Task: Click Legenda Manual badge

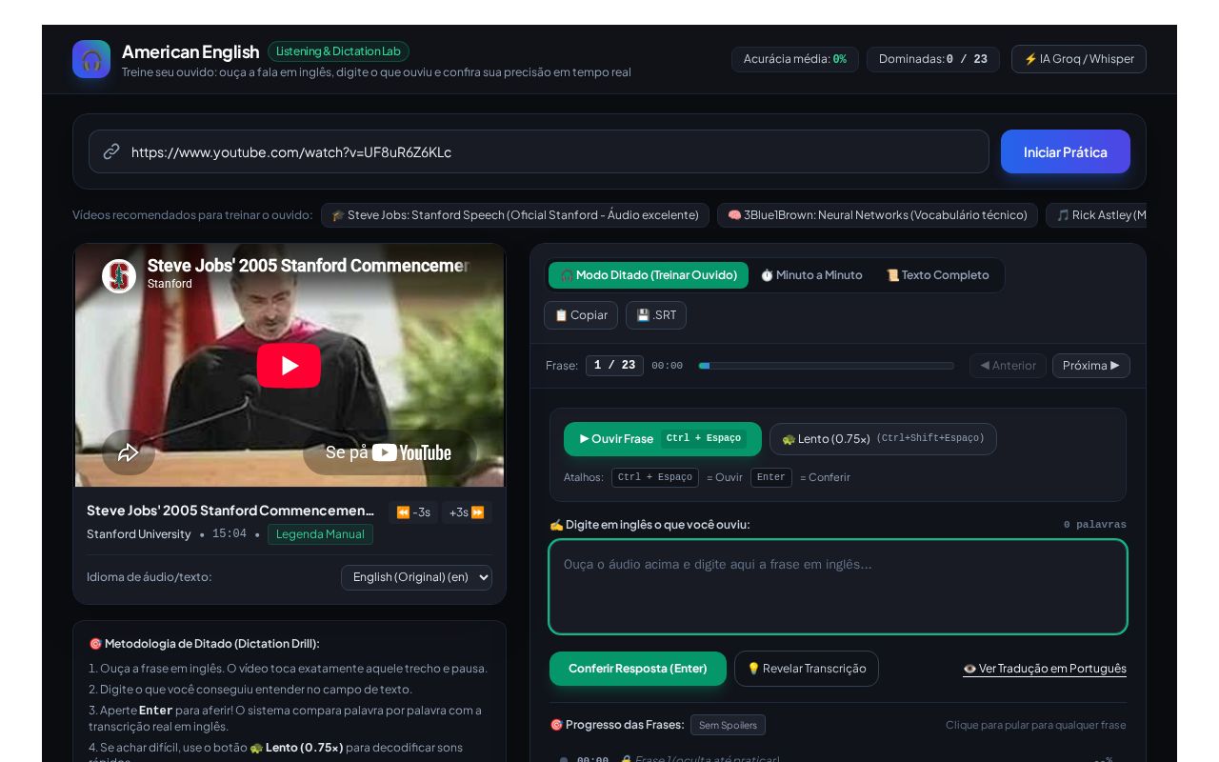Action: [x=320, y=534]
